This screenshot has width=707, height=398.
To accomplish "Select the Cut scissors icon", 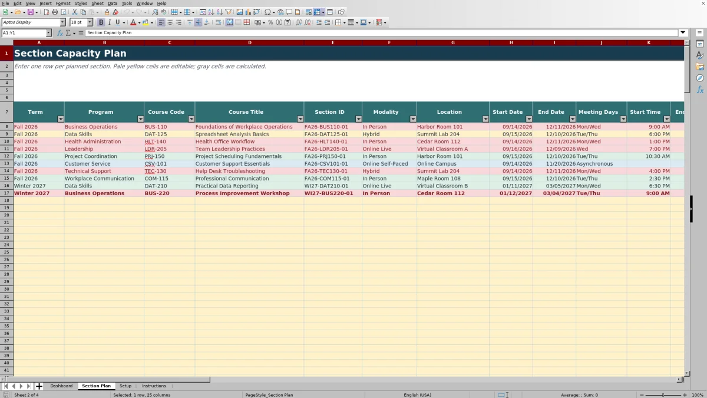I will point(74,12).
